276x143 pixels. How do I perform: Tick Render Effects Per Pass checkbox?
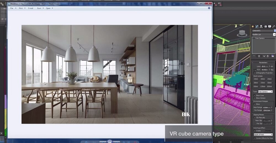[x=254, y=138]
